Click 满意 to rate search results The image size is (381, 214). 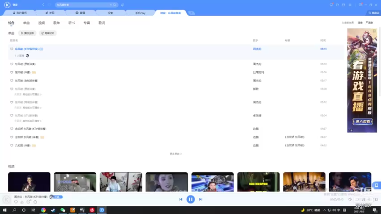360,23
